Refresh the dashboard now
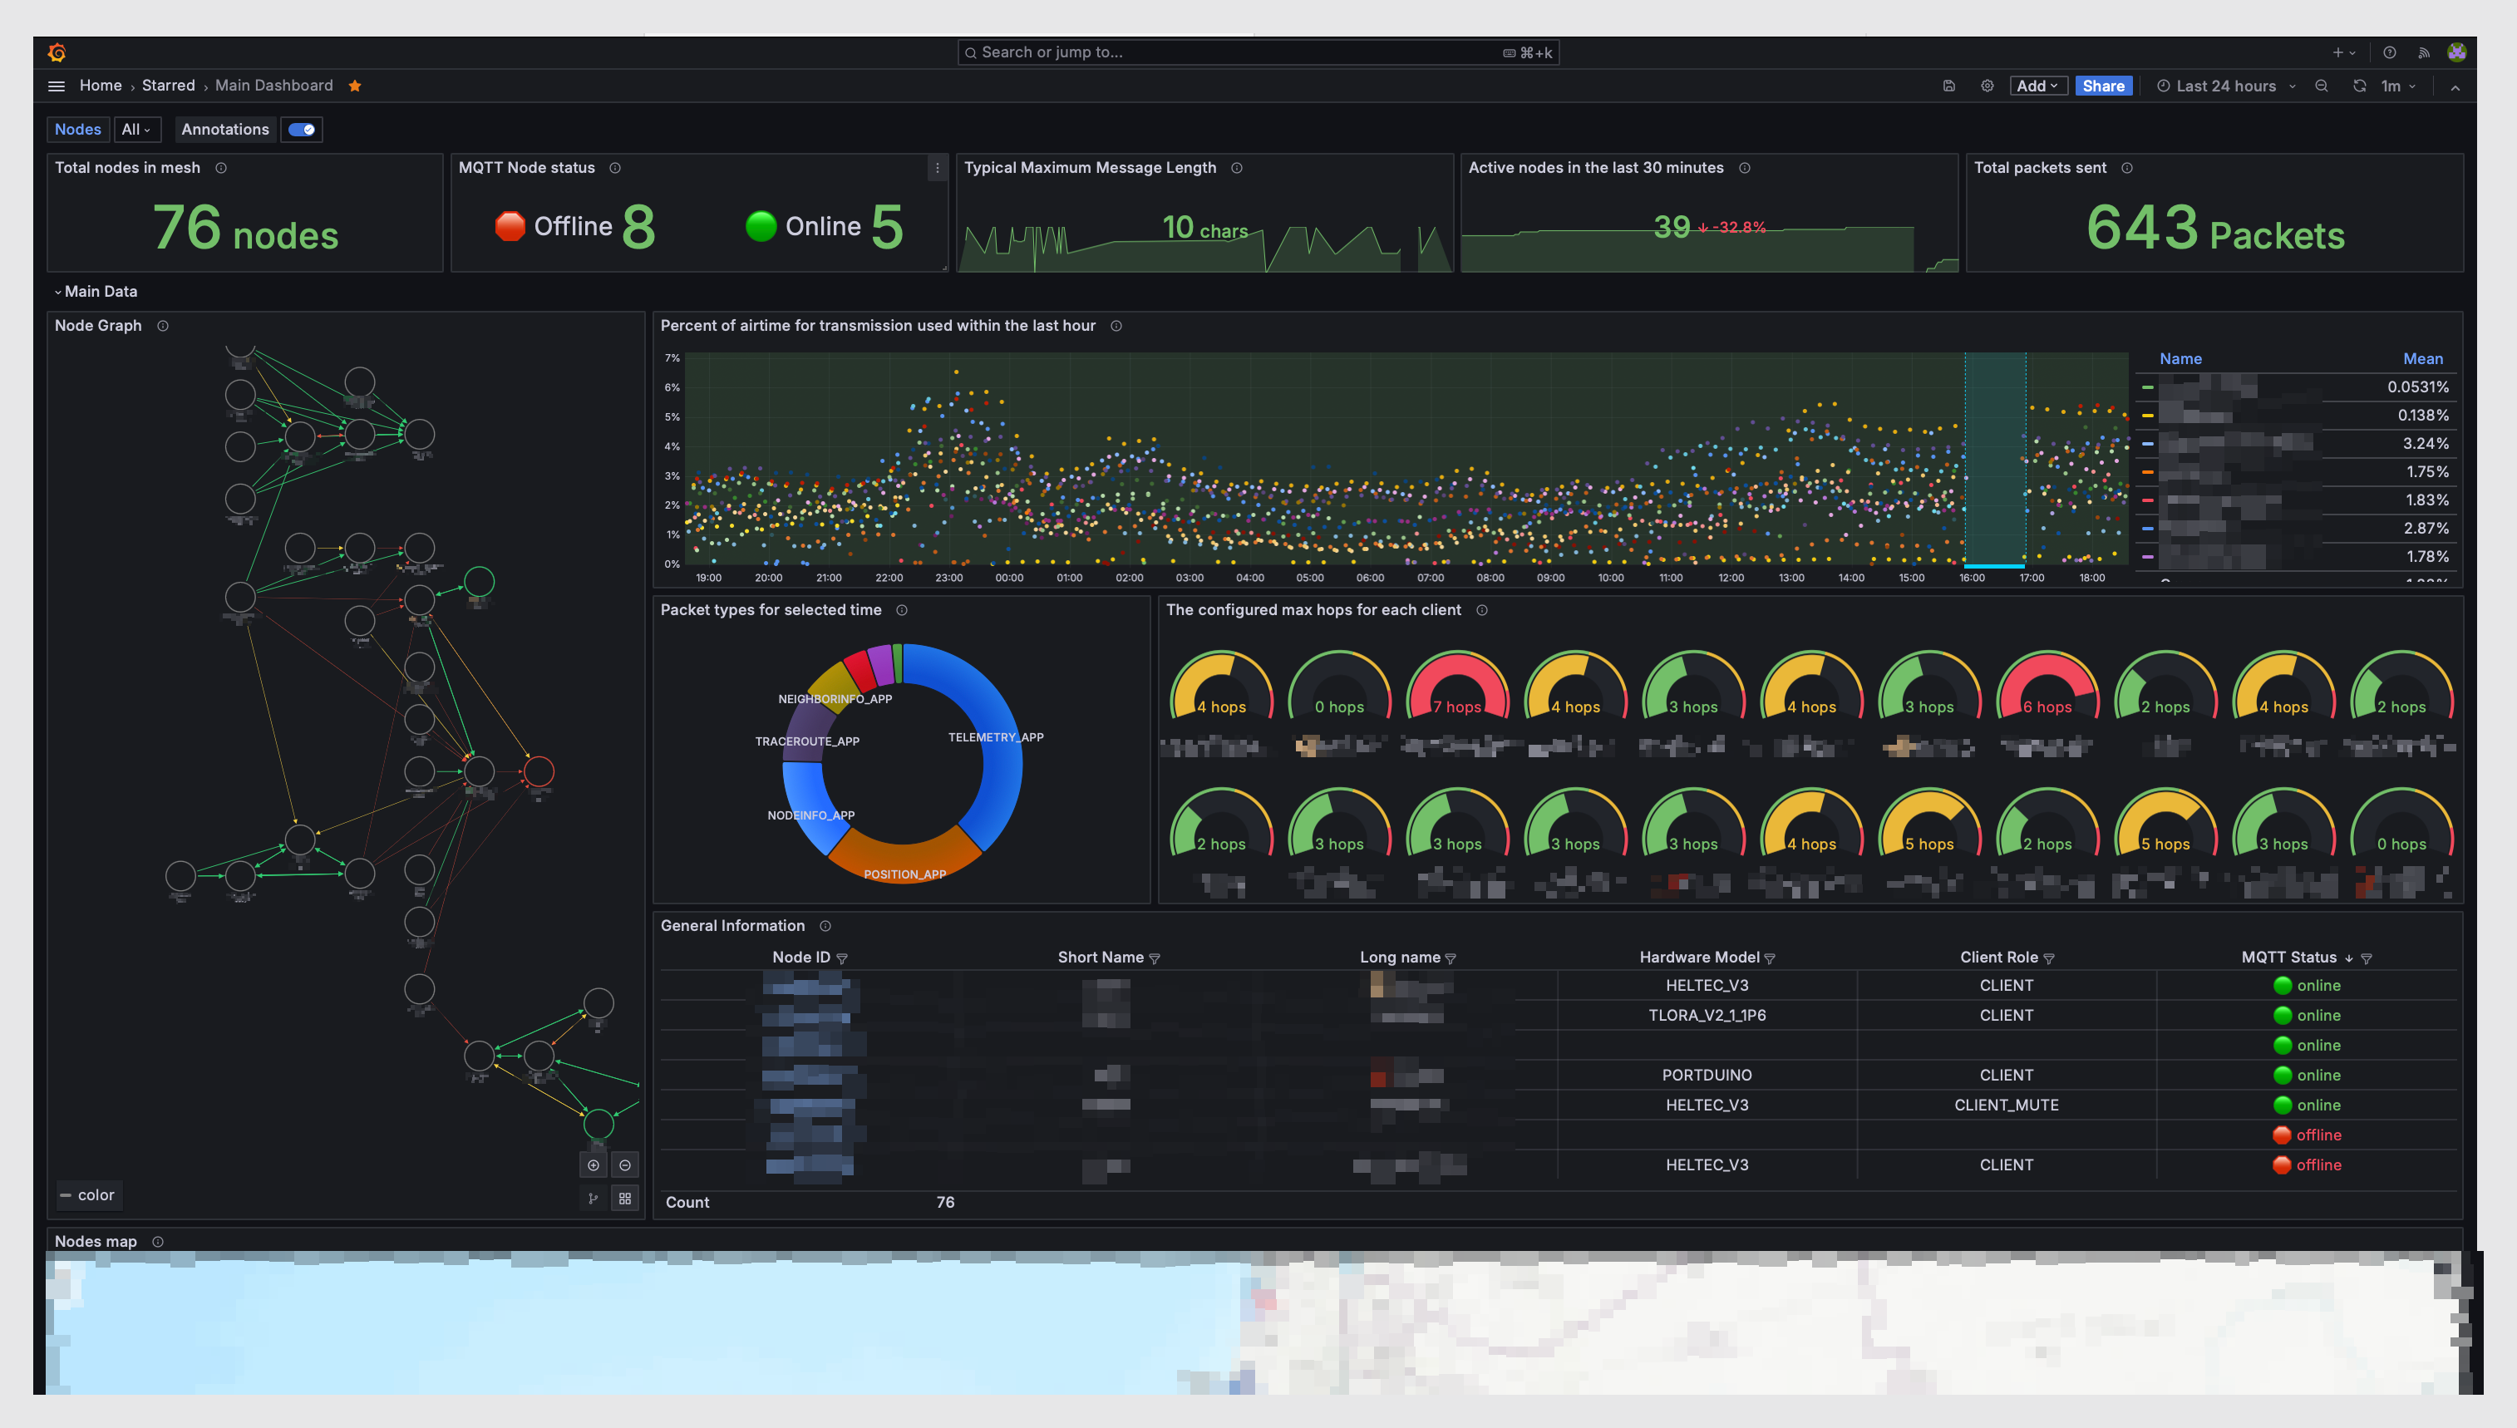The height and width of the screenshot is (1428, 2517). click(x=2359, y=86)
